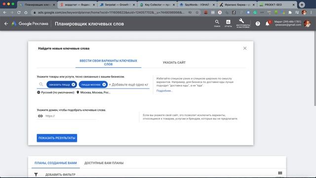
Task: Click the 'пицца москва' keyword chip text
Action: pyautogui.click(x=91, y=85)
